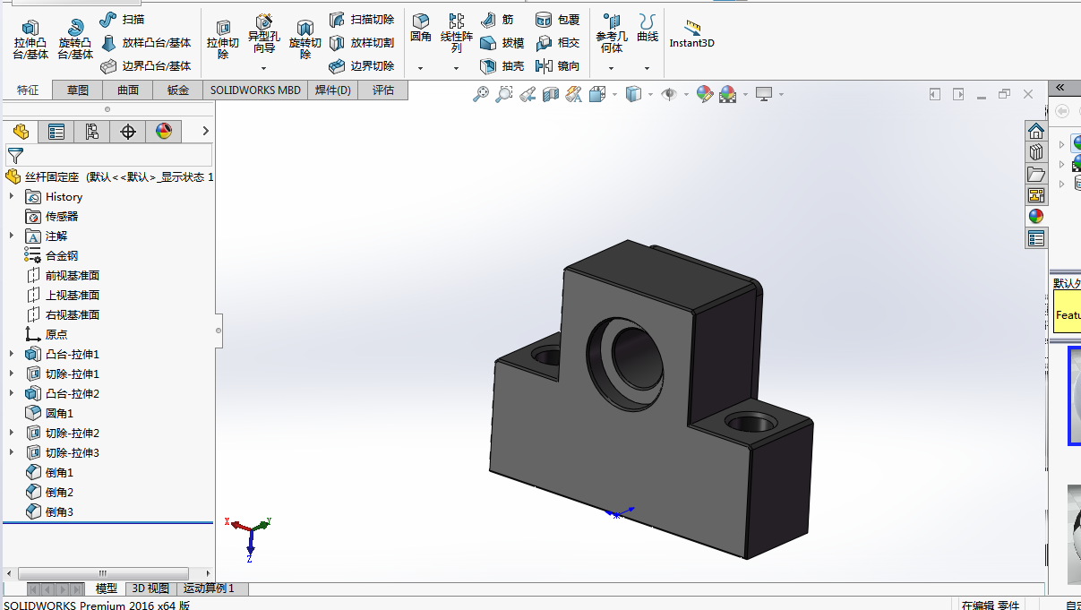Open the 异型孔向导 hole wizard
This screenshot has width=1081, height=610.
click(x=263, y=35)
